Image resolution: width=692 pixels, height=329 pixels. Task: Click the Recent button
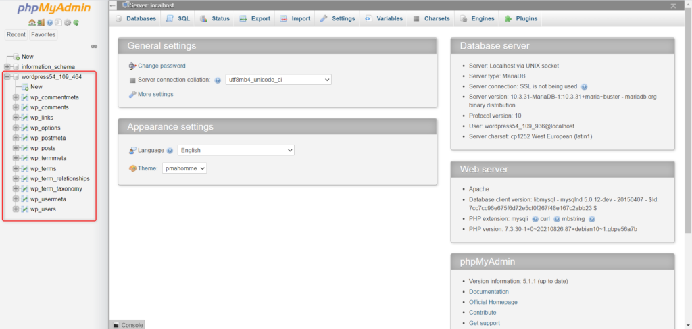coord(16,34)
